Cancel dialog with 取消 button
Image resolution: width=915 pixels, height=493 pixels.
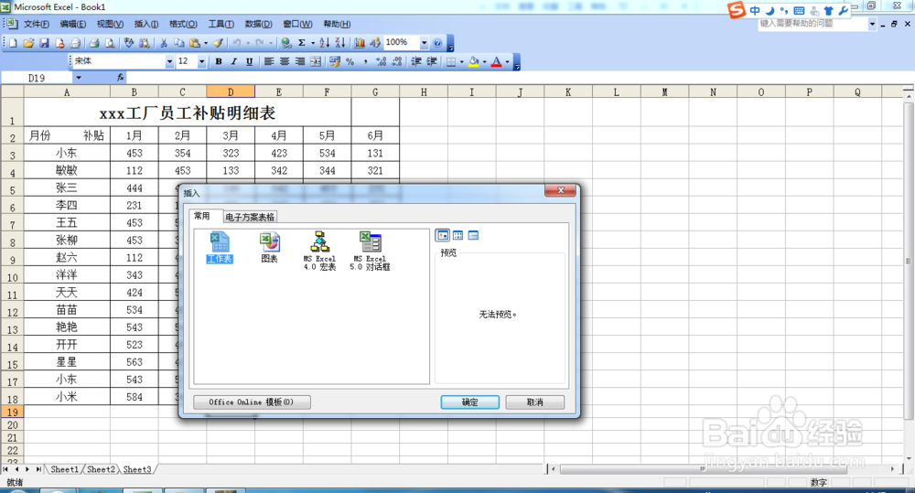534,402
